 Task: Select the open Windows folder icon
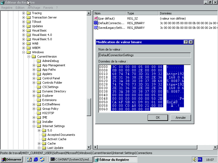coord(29,52)
